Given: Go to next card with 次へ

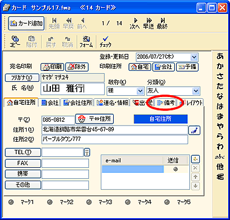Looking at the screenshot, I should pos(135,24).
